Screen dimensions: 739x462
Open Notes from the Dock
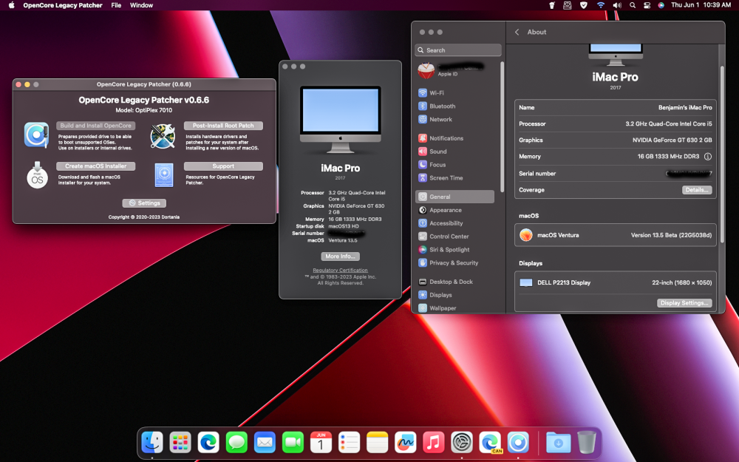point(377,443)
